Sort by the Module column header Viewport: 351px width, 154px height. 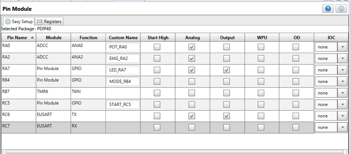pos(53,38)
